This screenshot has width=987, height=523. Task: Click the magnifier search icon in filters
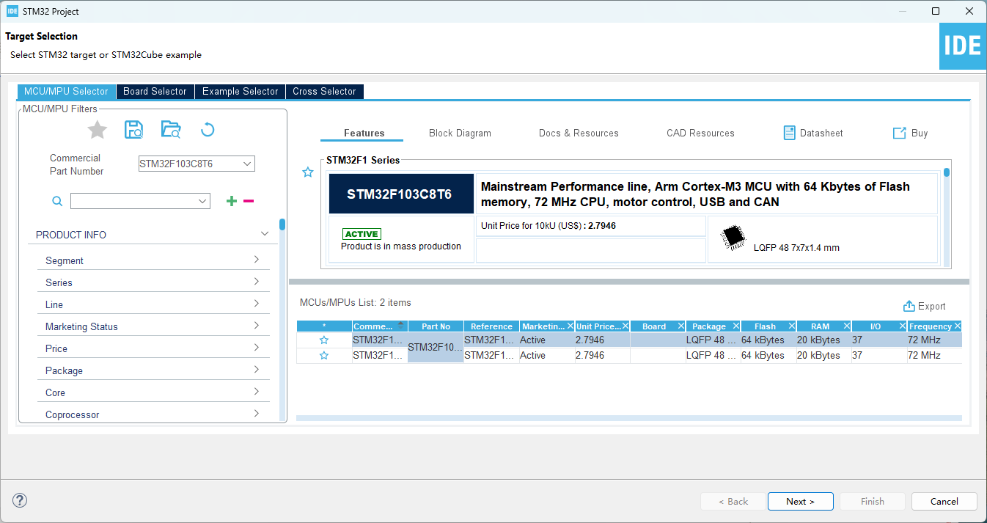click(57, 201)
